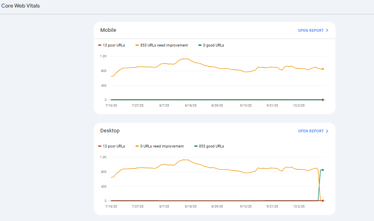Click orange endpoint dot on Mobile chart
The image size is (374, 221).
pyautogui.click(x=323, y=69)
